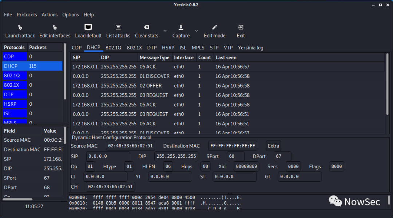Open the List attacks toolbar button
This screenshot has height=218, width=393.
(118, 28)
